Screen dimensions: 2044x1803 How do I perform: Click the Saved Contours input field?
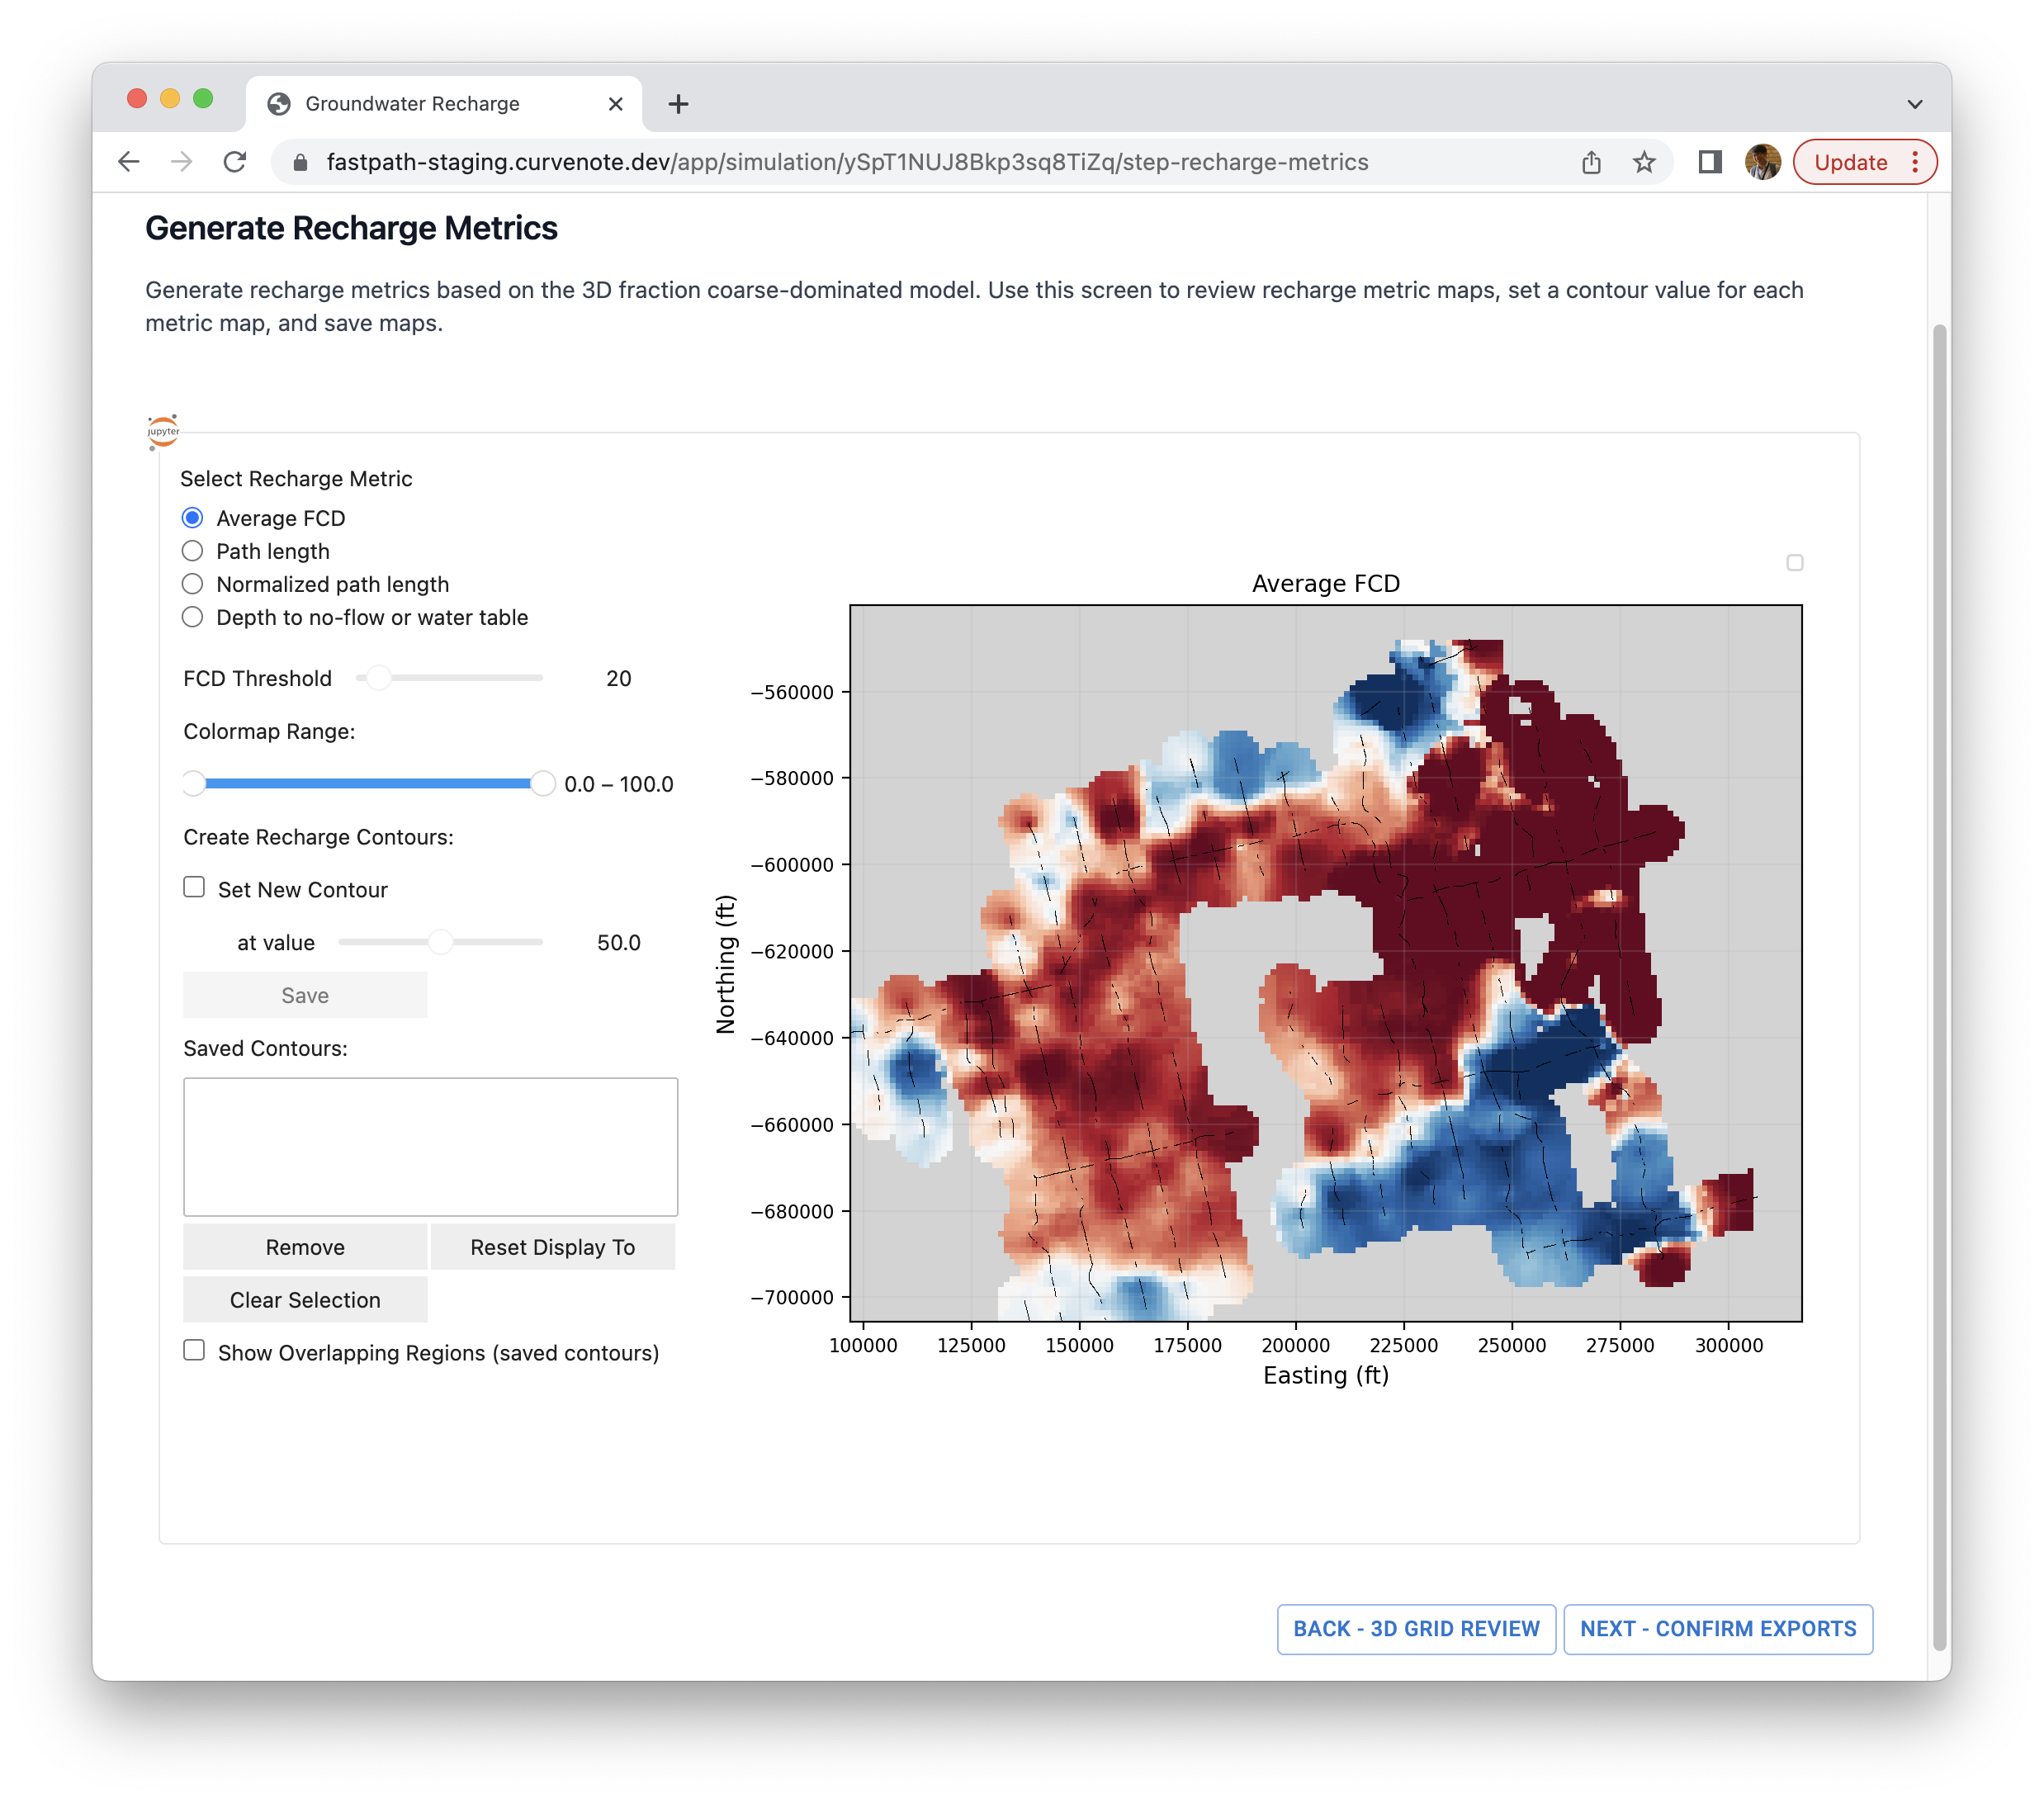[429, 1145]
